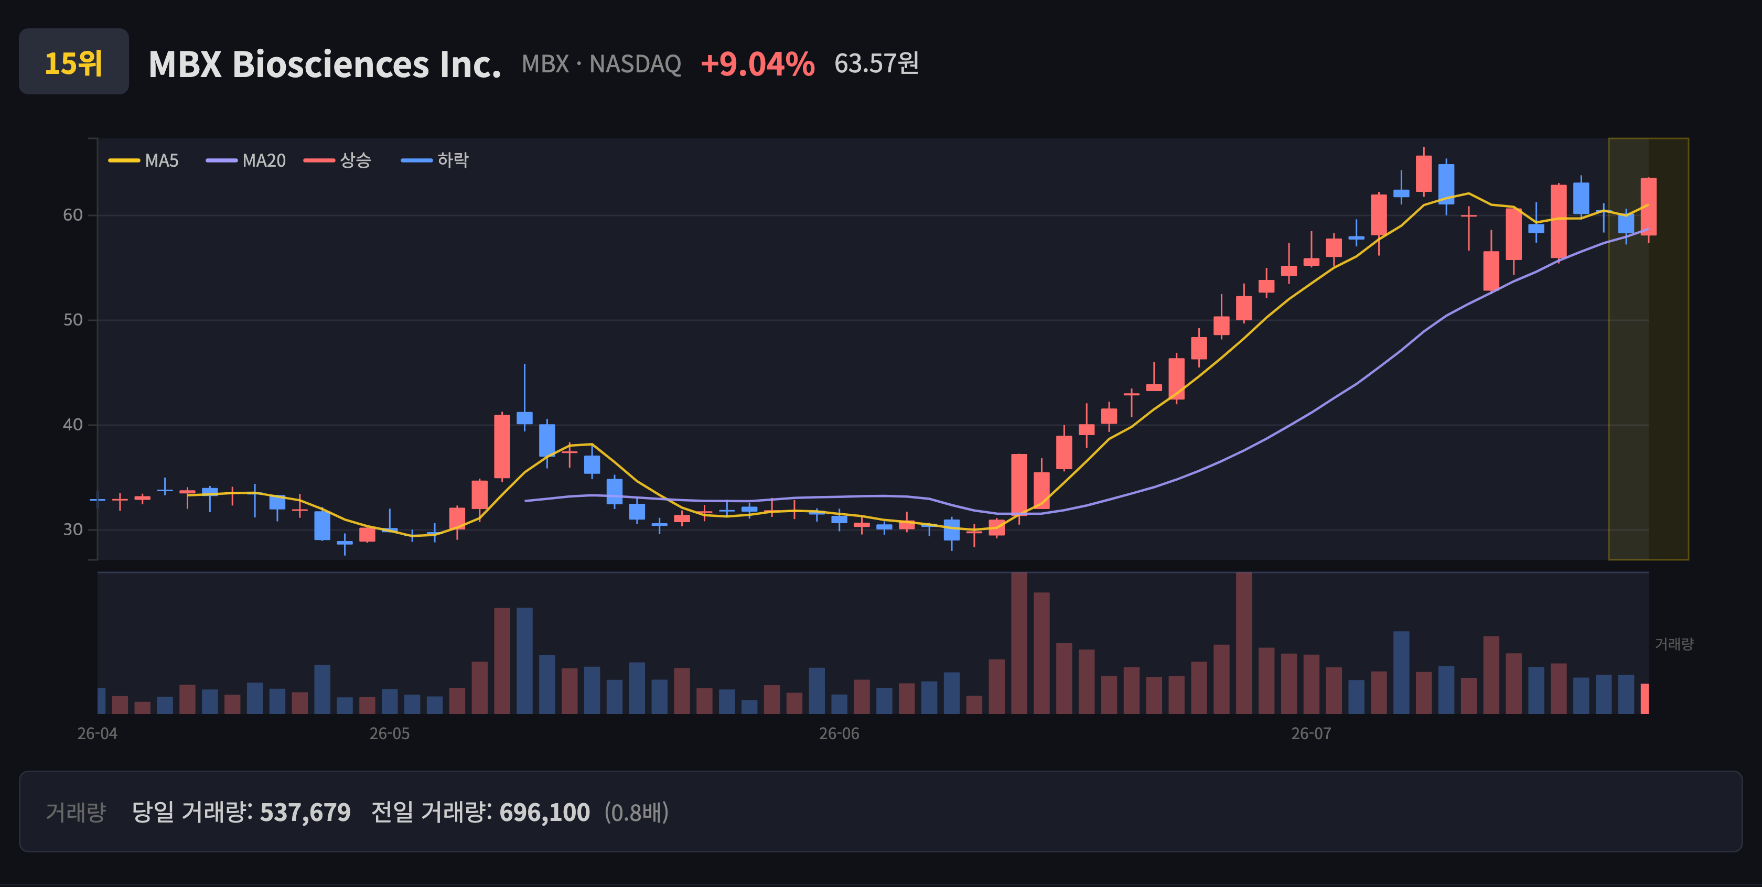1762x887 pixels.
Task: Select the 26-05 date axis marker
Action: 390,733
